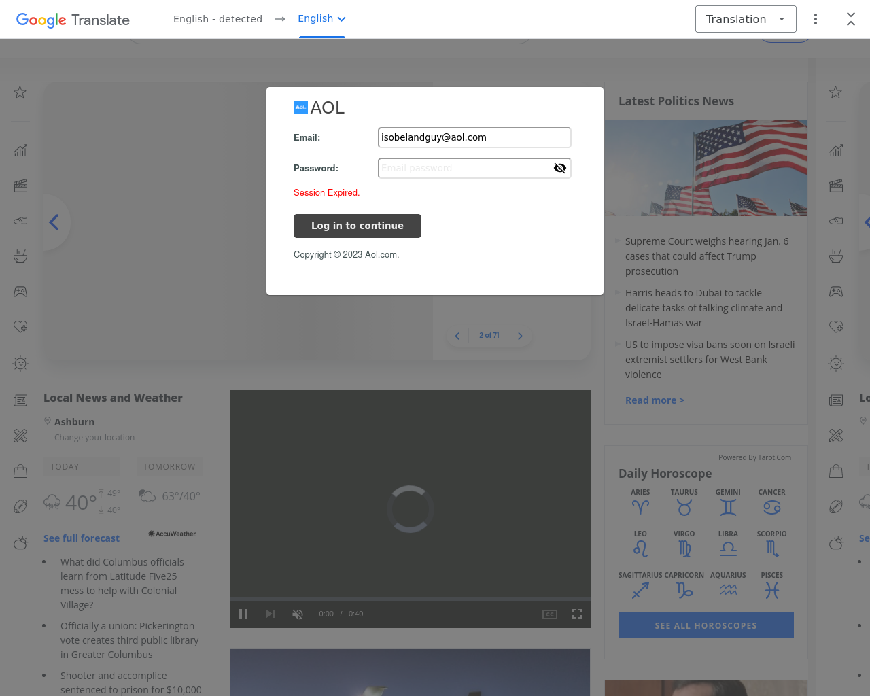Screen dimensions: 870x696
Task: Click the crossed pencil and ruler icon in left sidebar
Action: pyautogui.click(x=20, y=436)
